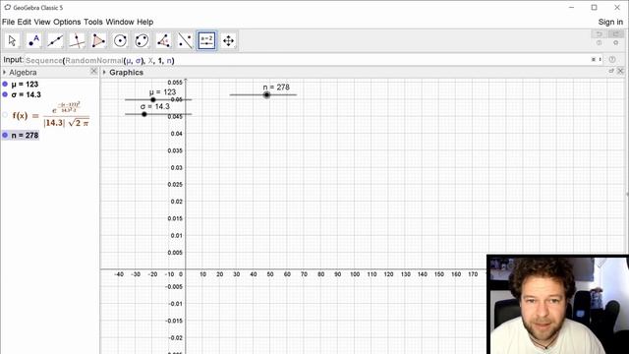Select the Point tool
The height and width of the screenshot is (354, 629).
pos(33,40)
